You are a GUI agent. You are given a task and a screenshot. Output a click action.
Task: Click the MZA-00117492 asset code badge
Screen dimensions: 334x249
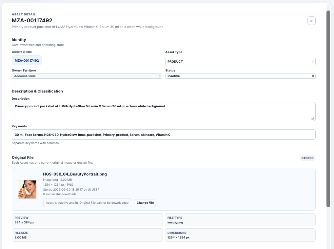[x=27, y=61]
